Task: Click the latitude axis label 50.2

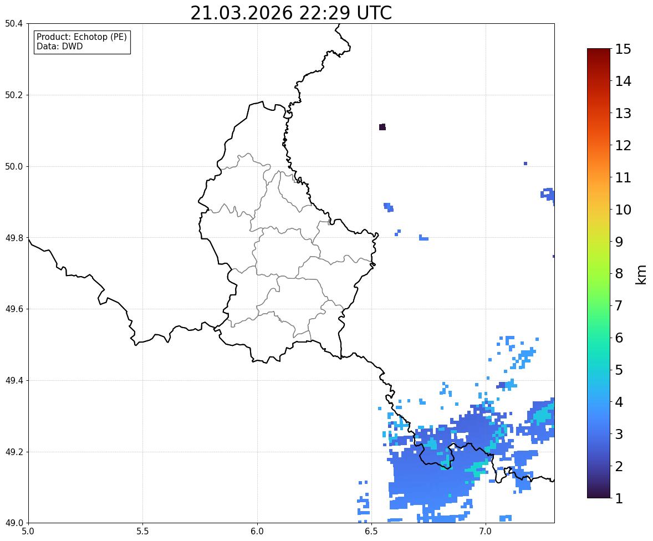Action: tap(14, 95)
